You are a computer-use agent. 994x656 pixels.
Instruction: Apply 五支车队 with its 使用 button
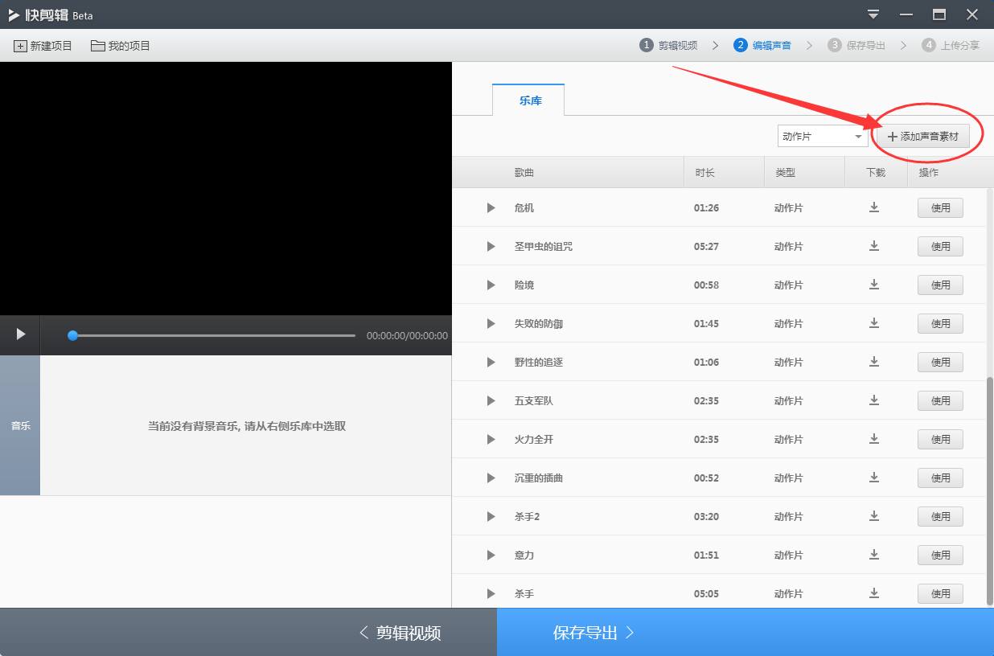coord(939,400)
